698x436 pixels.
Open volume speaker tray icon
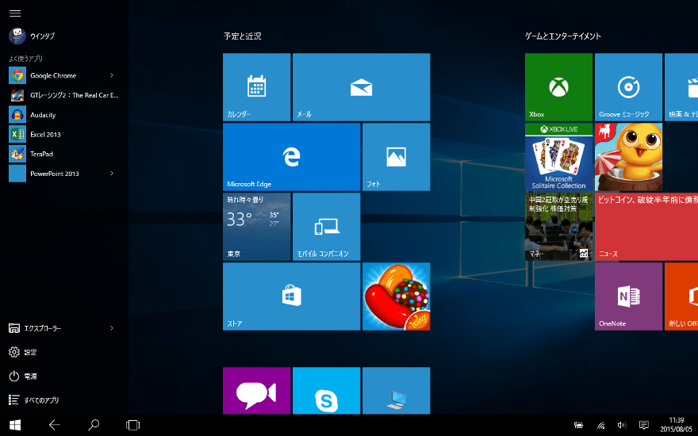622,426
